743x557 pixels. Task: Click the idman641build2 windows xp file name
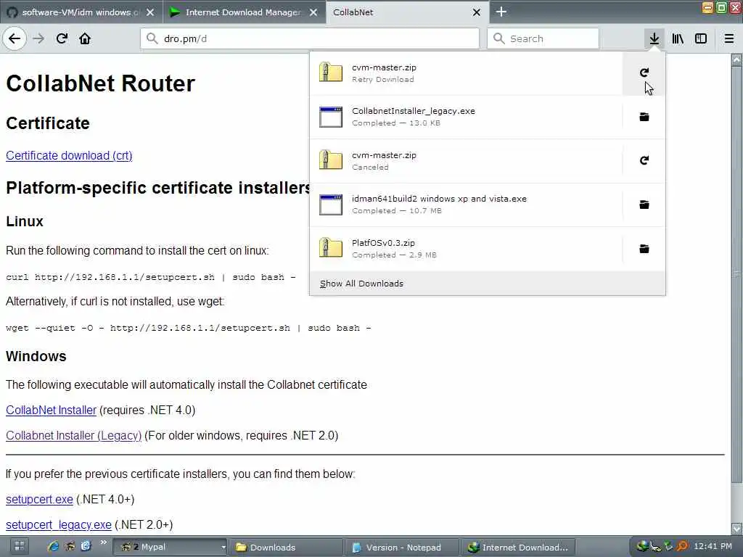pyautogui.click(x=439, y=199)
